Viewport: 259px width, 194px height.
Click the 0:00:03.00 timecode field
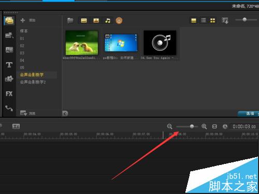(244, 127)
